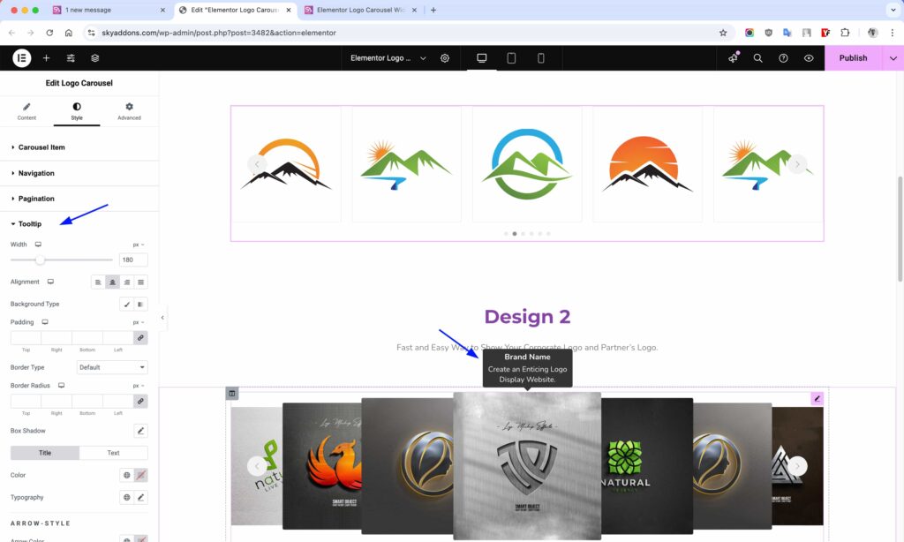
Task: Adjust the Width slider
Action: 40,260
